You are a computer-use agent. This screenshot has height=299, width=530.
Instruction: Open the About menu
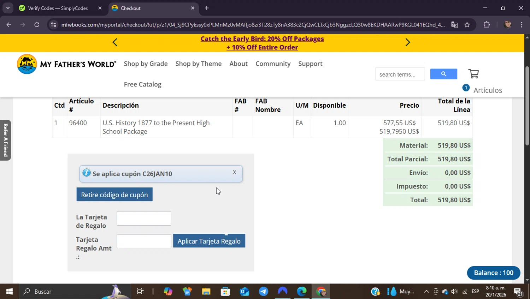238,64
